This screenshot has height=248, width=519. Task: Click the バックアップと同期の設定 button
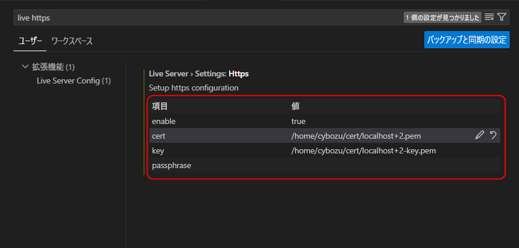(x=467, y=40)
